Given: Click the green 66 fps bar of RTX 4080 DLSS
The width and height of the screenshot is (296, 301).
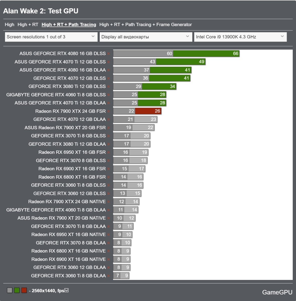Looking at the screenshot, I should pyautogui.click(x=206, y=53).
